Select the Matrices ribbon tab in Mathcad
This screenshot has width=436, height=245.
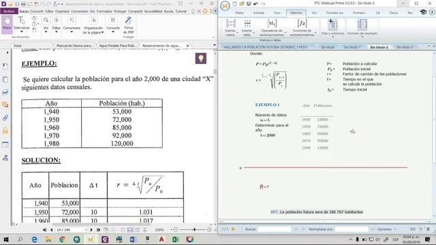[x=296, y=13]
